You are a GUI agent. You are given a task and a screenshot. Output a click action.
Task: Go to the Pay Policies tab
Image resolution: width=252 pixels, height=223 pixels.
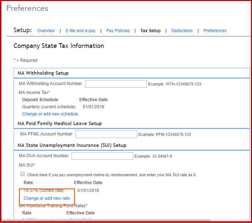point(118,31)
